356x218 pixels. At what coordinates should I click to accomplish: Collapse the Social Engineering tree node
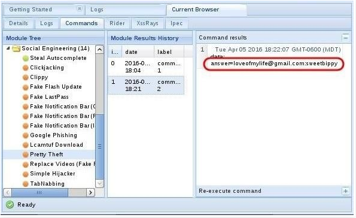(x=8, y=48)
